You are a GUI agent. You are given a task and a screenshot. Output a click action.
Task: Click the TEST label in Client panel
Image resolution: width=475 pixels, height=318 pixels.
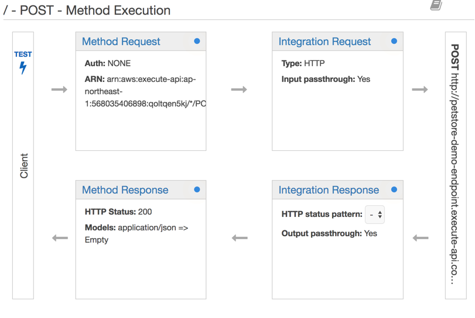point(23,54)
